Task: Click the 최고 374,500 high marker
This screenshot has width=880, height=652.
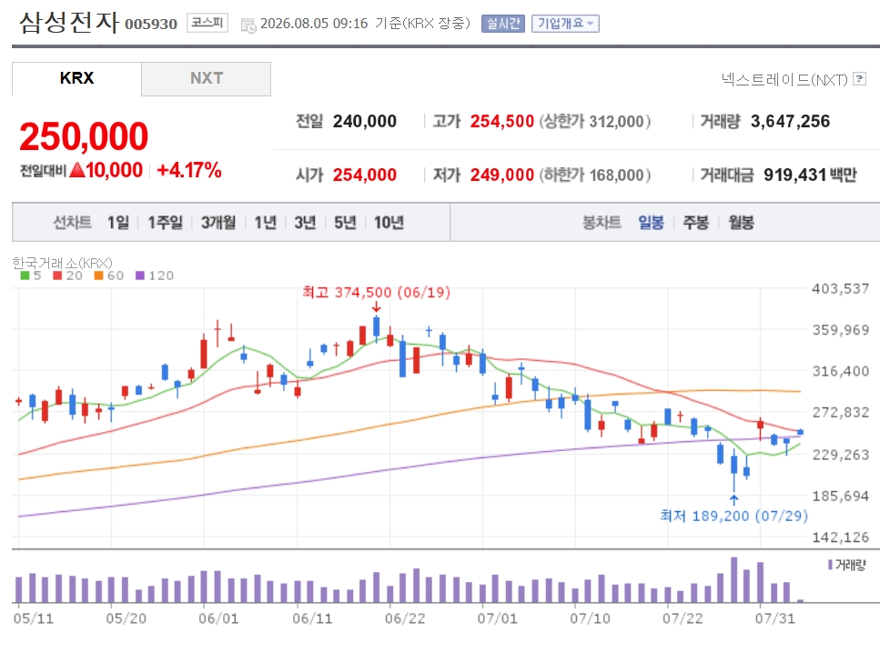Action: click(376, 292)
